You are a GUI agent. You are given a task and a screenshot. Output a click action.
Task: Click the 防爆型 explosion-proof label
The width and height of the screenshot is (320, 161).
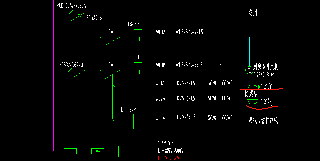(x=251, y=94)
